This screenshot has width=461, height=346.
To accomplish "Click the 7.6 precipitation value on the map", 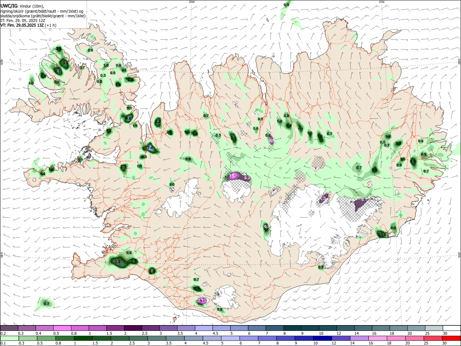I will coord(150,148).
